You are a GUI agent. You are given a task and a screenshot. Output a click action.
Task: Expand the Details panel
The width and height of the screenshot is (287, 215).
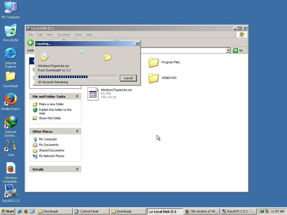click(77, 169)
